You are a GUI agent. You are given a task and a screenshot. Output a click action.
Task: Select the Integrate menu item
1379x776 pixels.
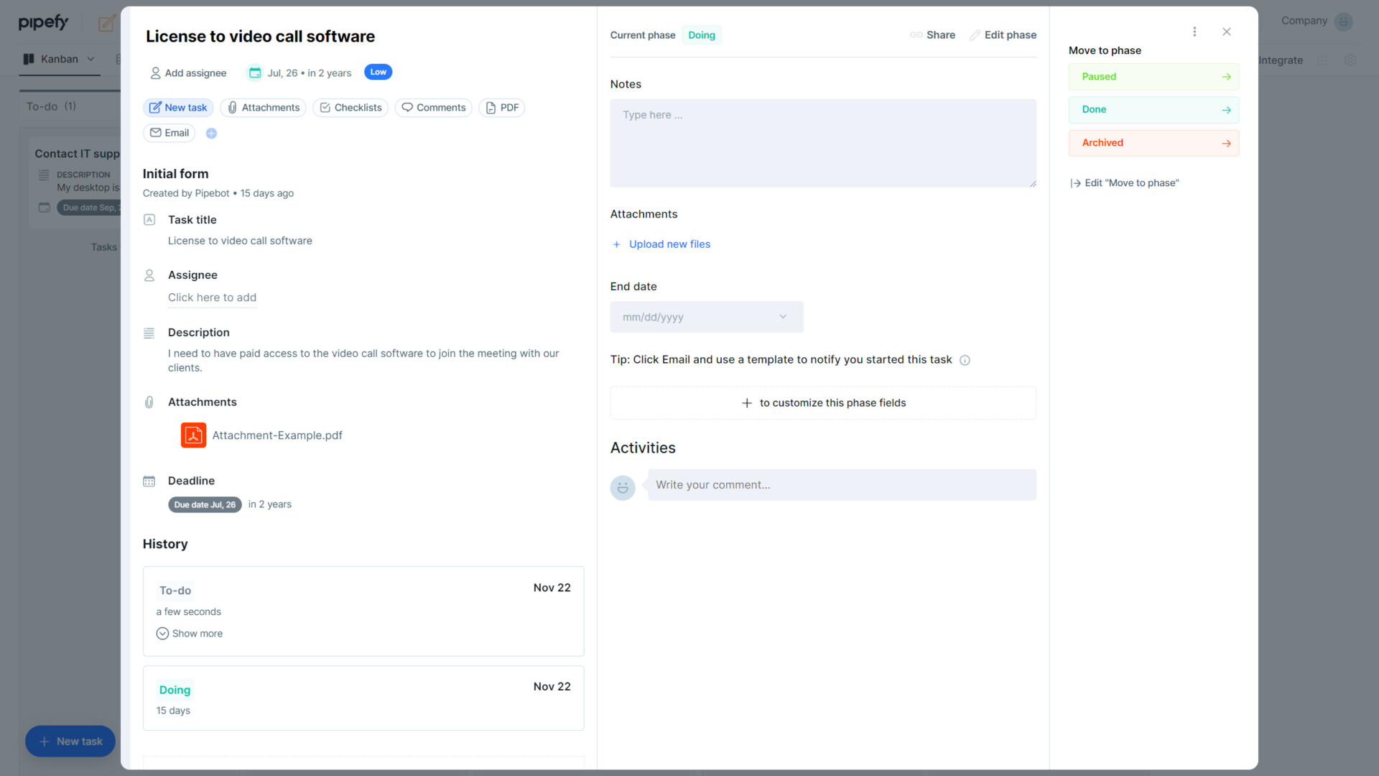coord(1280,60)
